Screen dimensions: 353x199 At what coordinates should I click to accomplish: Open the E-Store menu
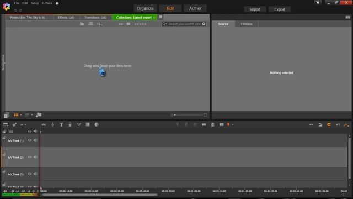(47, 3)
